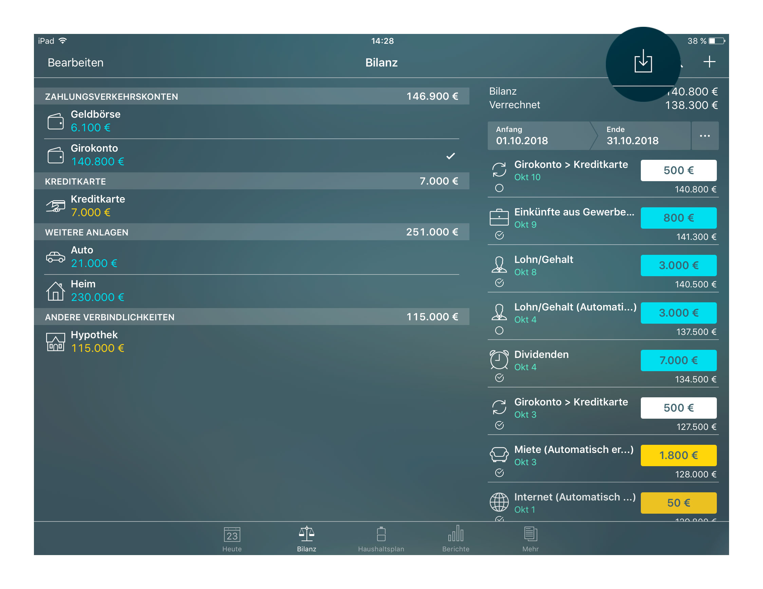Open Geldbörse wallet icon

click(56, 121)
